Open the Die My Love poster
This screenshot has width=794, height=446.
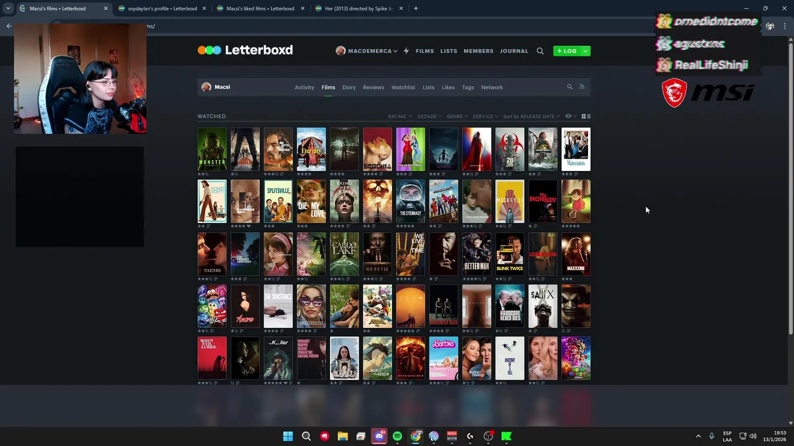coord(311,201)
